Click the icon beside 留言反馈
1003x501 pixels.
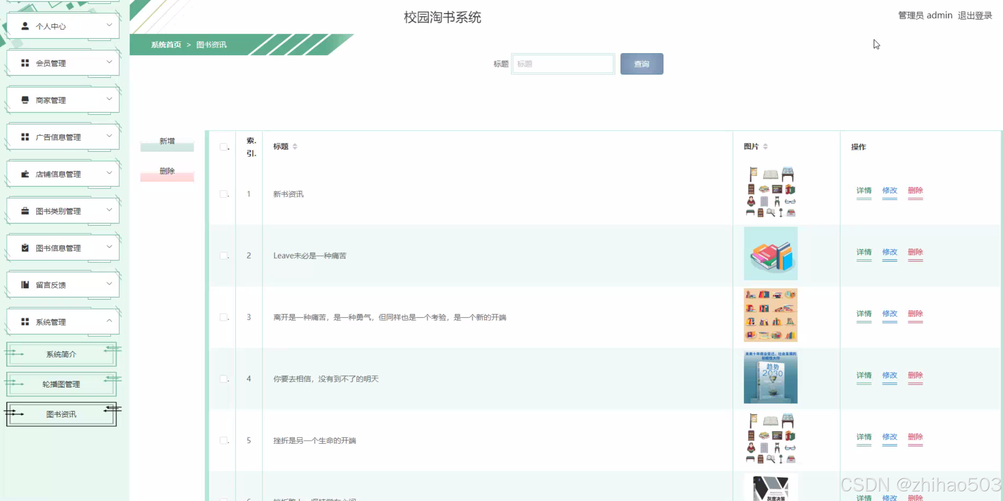[25, 285]
